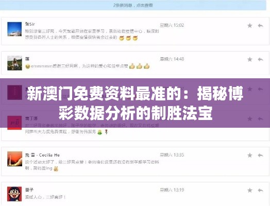
Task: Reply to Cecilia He's message
Action: tap(261, 155)
